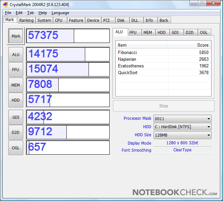Run the D2D benchmark button
This screenshot has width=223, height=201.
pos(16,133)
